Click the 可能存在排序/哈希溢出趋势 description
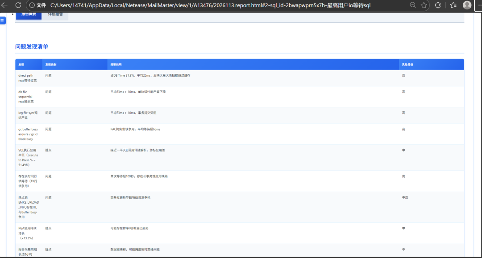Viewport: 482px width, 258px height. coord(129,228)
